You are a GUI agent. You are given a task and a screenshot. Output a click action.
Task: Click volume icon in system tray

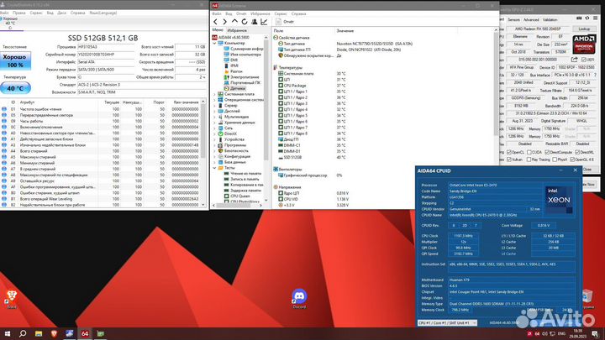[544, 333]
